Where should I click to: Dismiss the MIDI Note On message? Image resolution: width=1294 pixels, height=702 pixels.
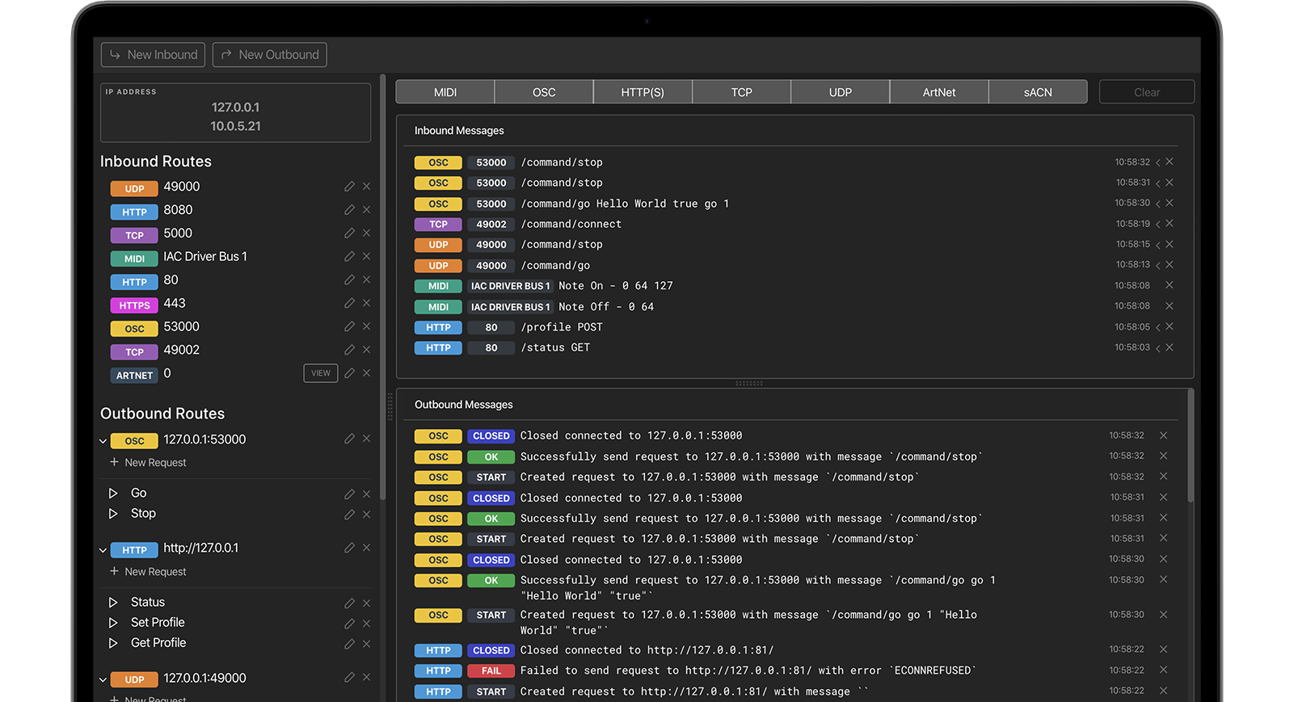pos(1170,285)
